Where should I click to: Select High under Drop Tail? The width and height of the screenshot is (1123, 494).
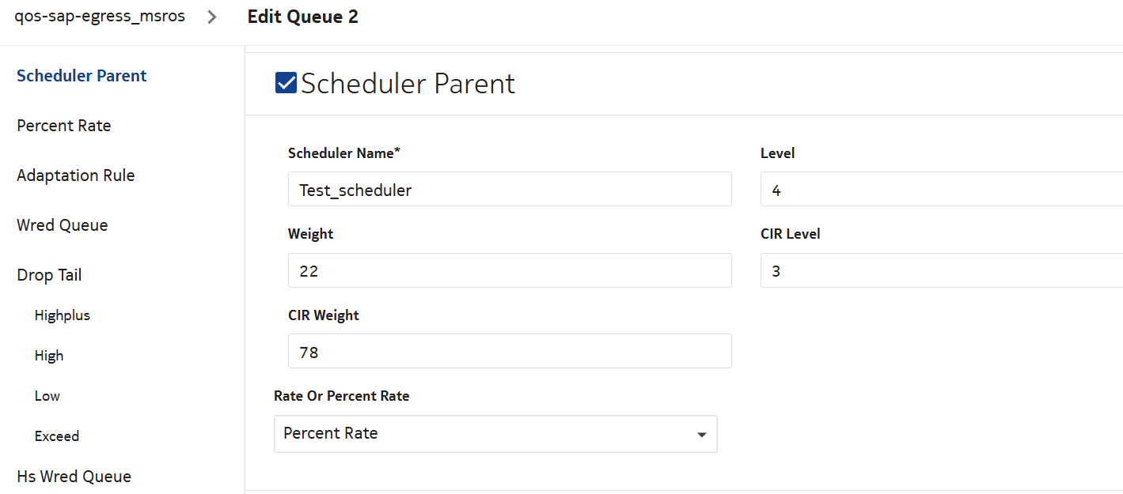click(49, 356)
